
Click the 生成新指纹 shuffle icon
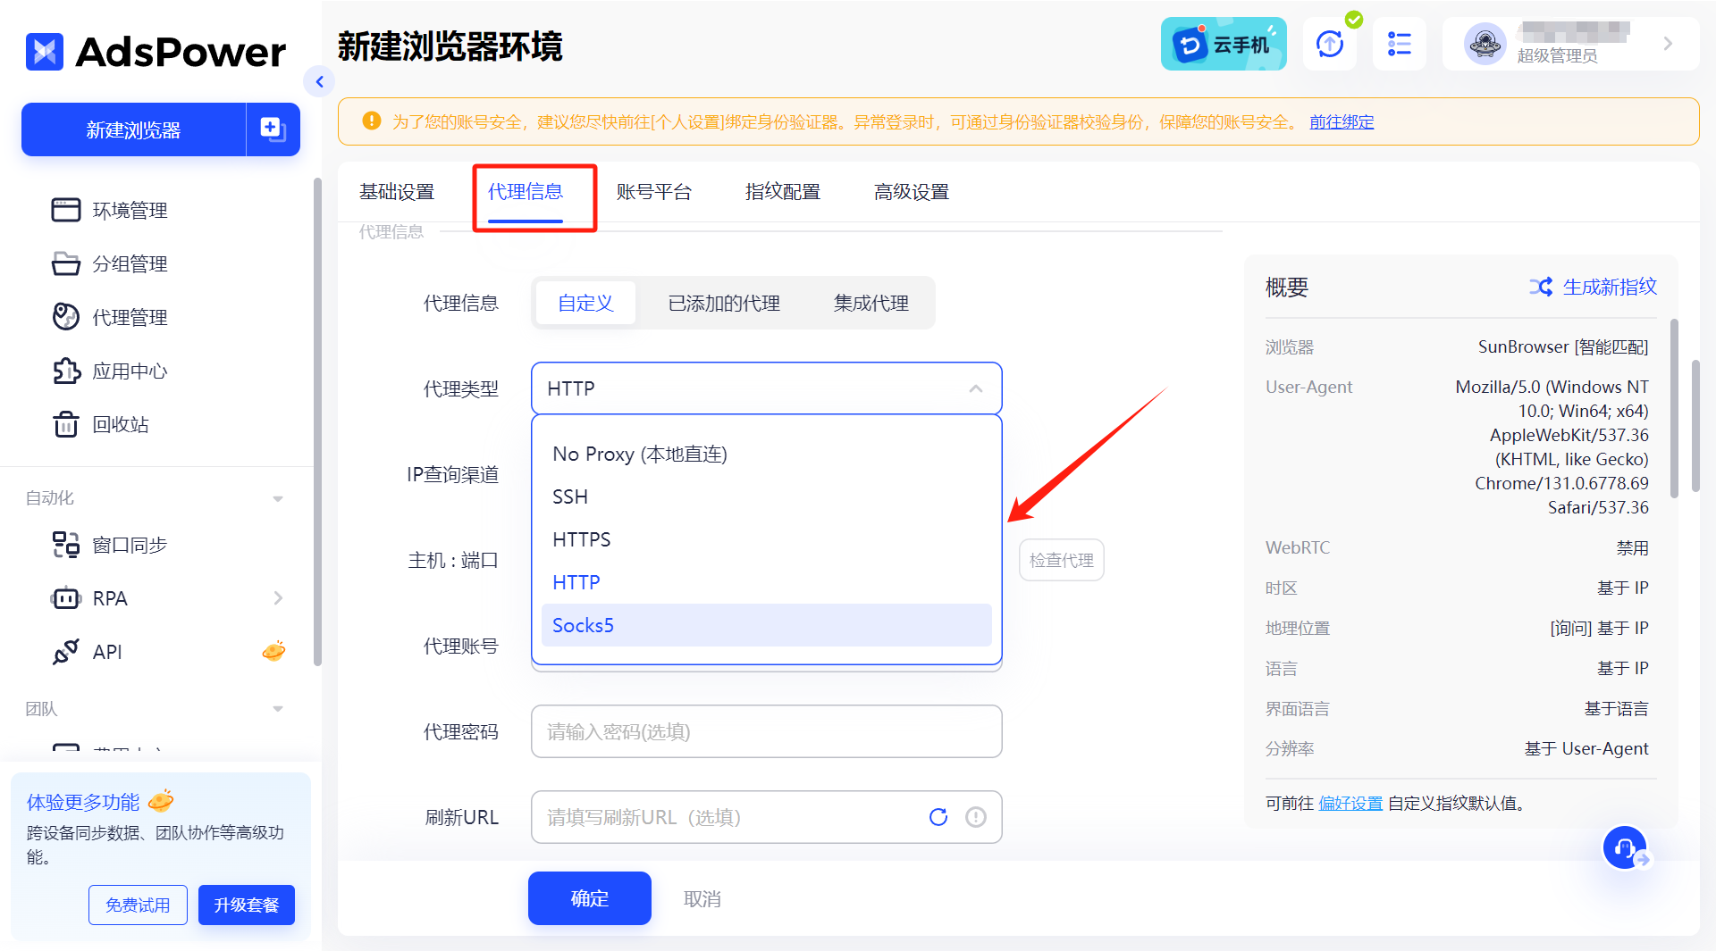point(1540,287)
